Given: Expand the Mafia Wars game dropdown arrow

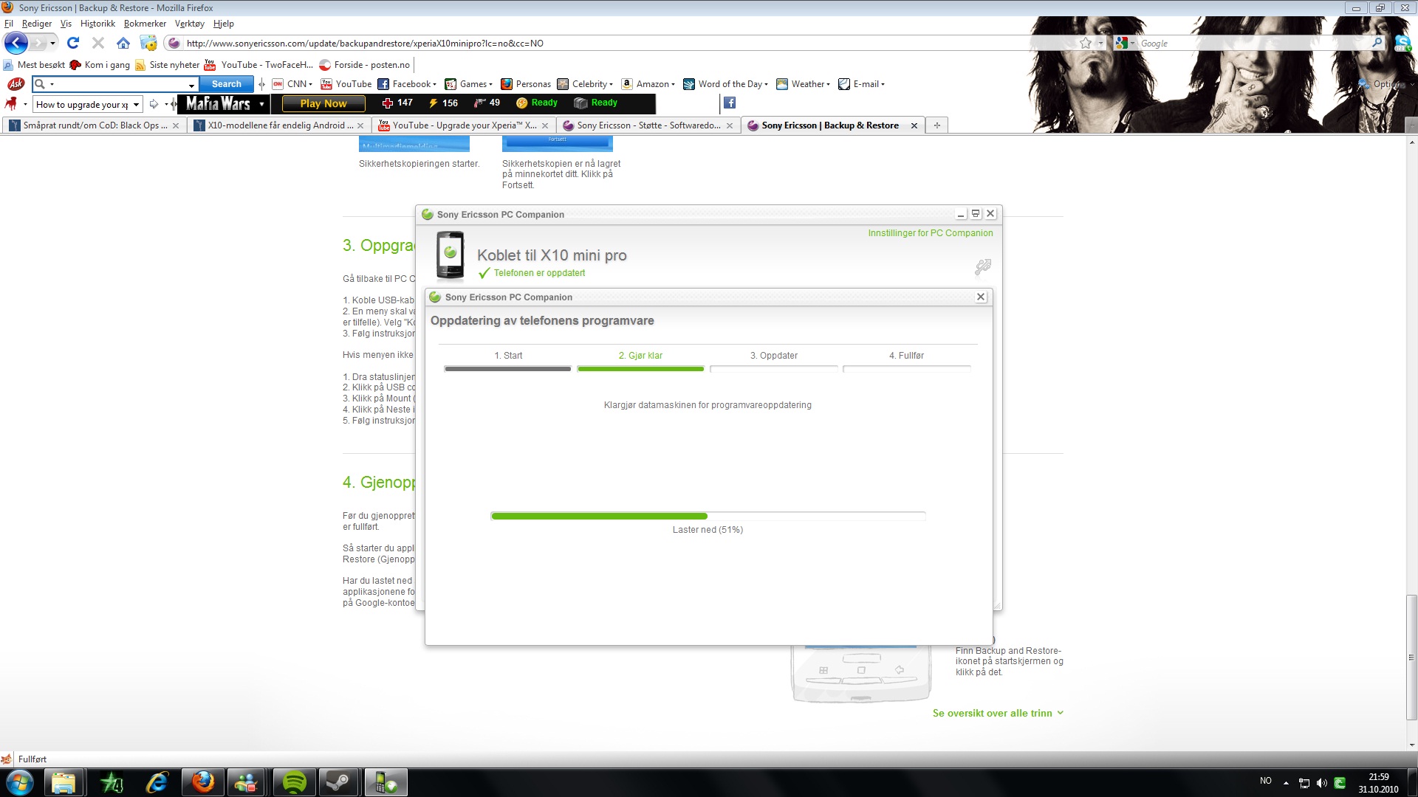Looking at the screenshot, I should [x=261, y=104].
